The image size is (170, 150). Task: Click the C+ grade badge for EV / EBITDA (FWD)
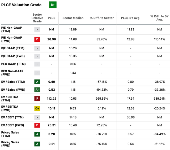pos(37,108)
